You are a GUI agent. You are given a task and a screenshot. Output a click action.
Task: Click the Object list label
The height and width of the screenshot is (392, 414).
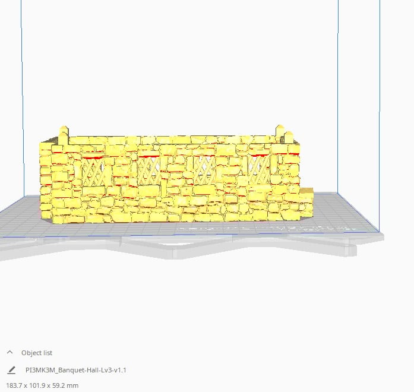37,353
